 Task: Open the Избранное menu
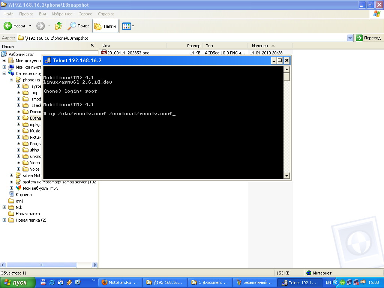[x=62, y=14]
